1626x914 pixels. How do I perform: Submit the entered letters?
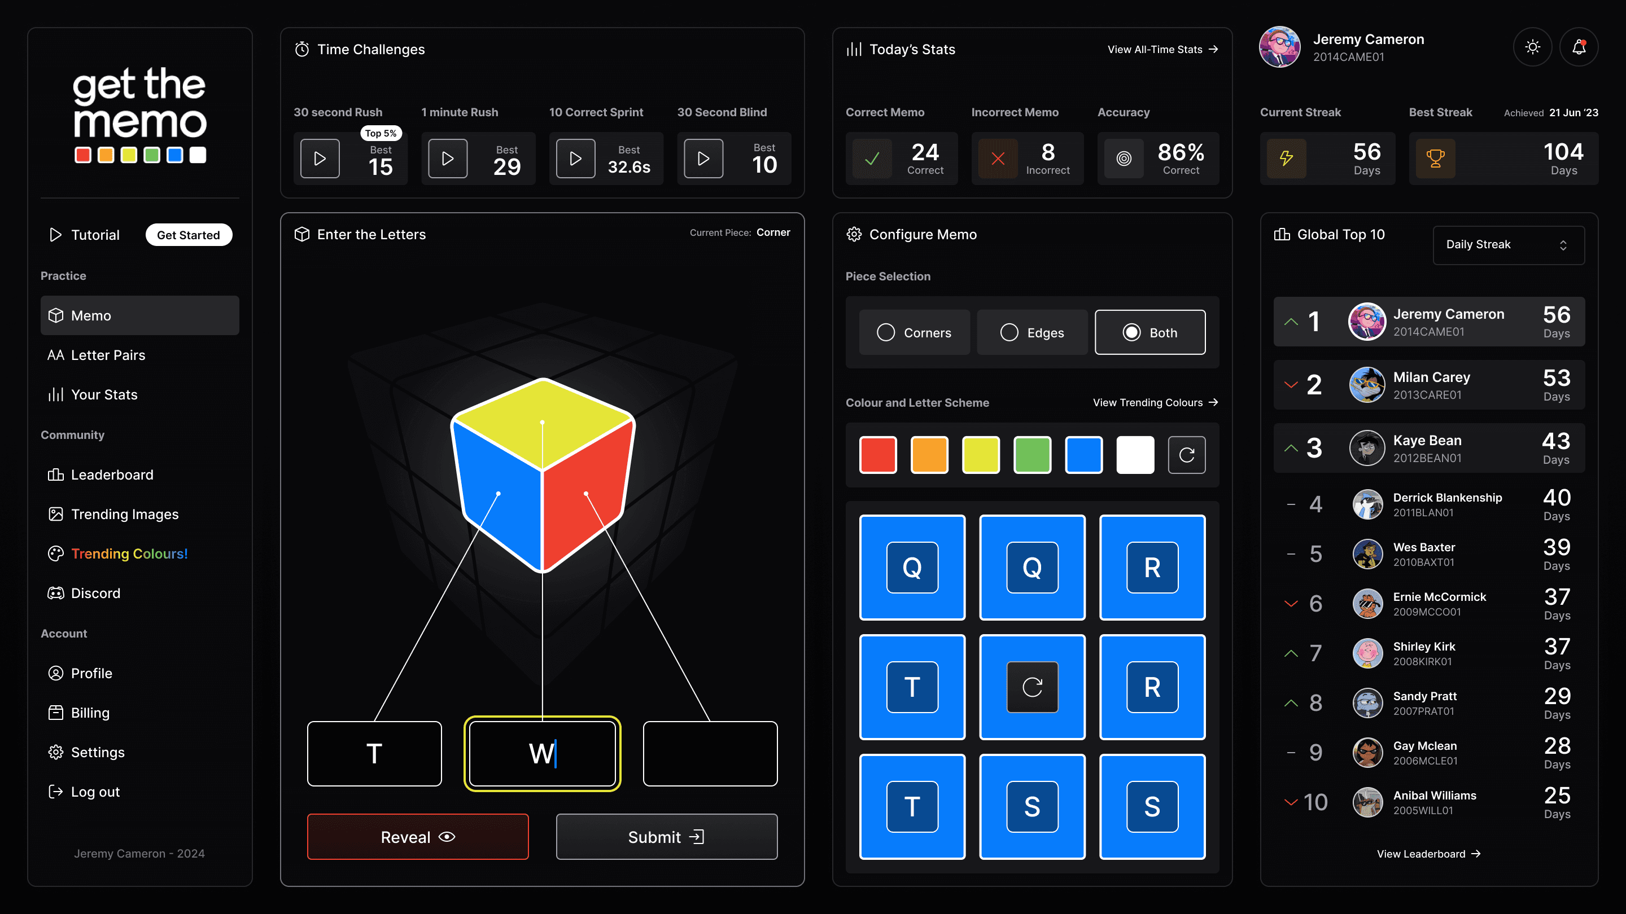tap(667, 837)
